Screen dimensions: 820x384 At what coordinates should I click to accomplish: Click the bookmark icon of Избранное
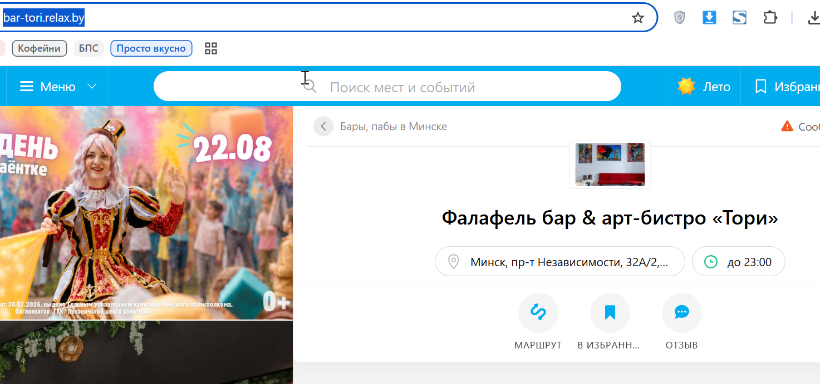point(760,87)
